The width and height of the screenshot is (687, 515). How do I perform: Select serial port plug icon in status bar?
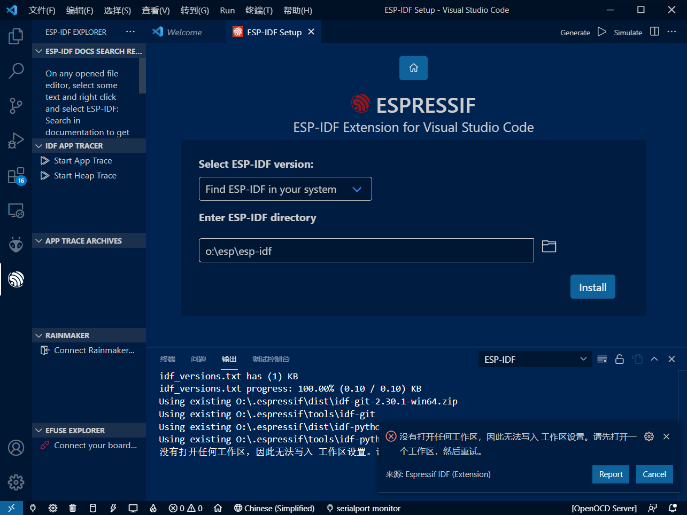[x=33, y=508]
